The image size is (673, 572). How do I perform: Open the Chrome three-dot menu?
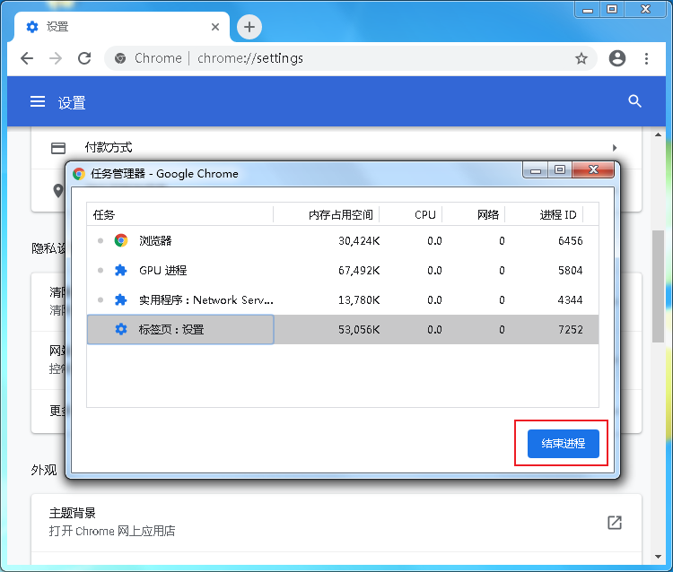pyautogui.click(x=646, y=58)
